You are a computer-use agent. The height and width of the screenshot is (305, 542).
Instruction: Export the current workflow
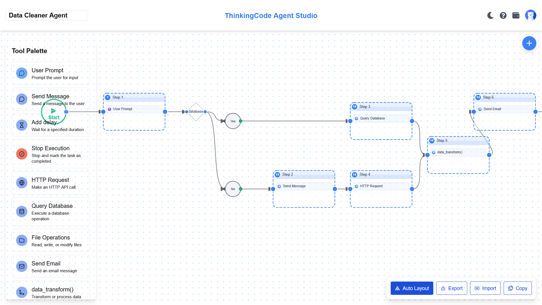[x=451, y=288]
